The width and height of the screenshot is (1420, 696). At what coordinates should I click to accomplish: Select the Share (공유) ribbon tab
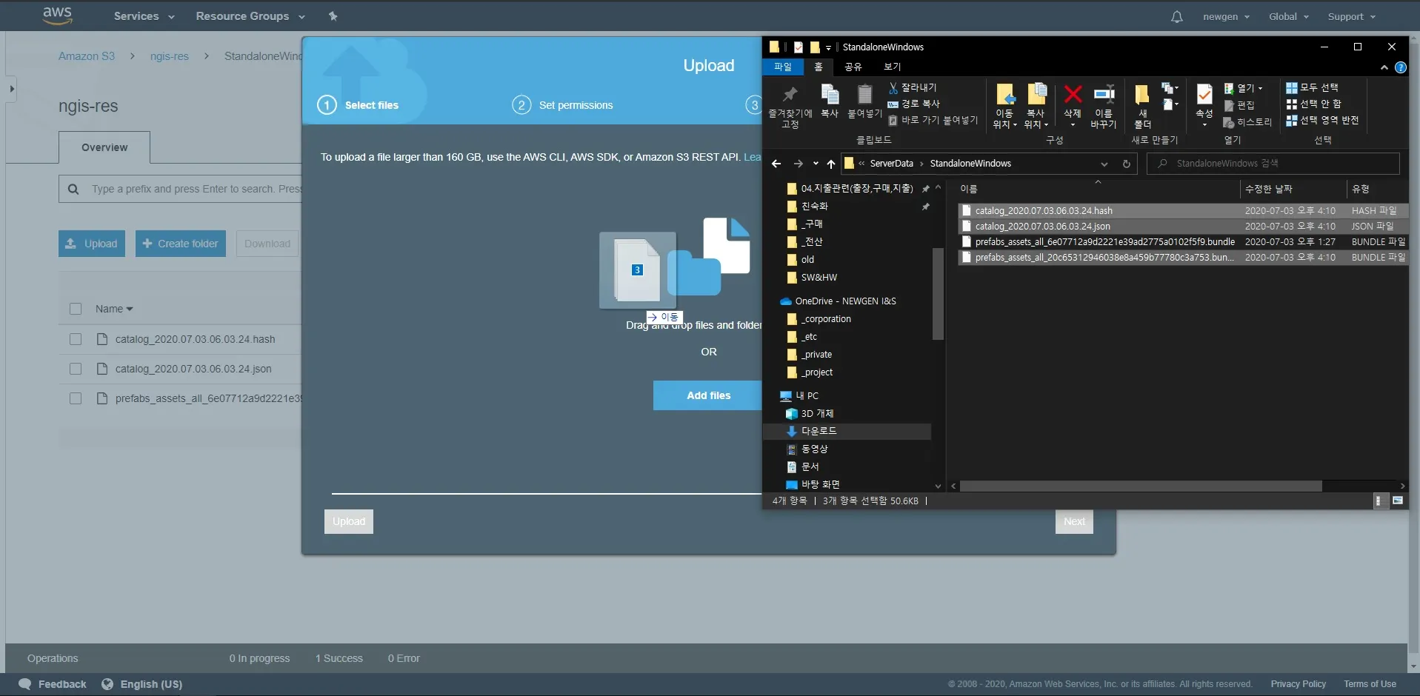(x=853, y=67)
